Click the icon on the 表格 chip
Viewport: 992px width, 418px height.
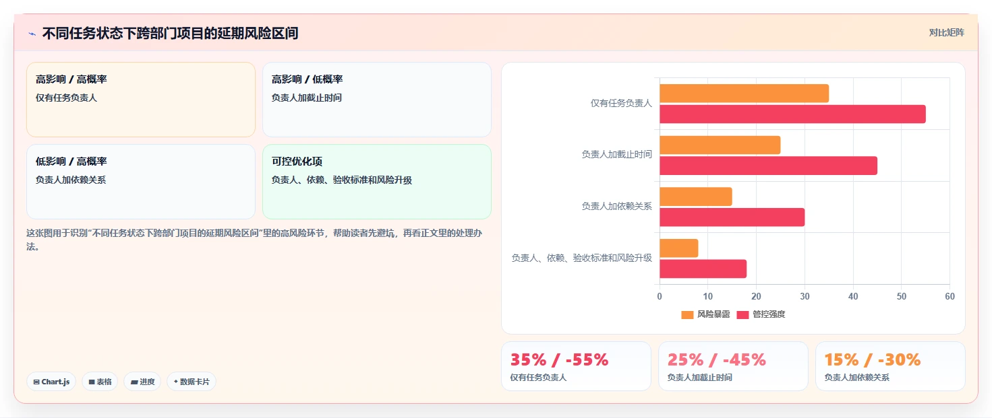pos(92,382)
